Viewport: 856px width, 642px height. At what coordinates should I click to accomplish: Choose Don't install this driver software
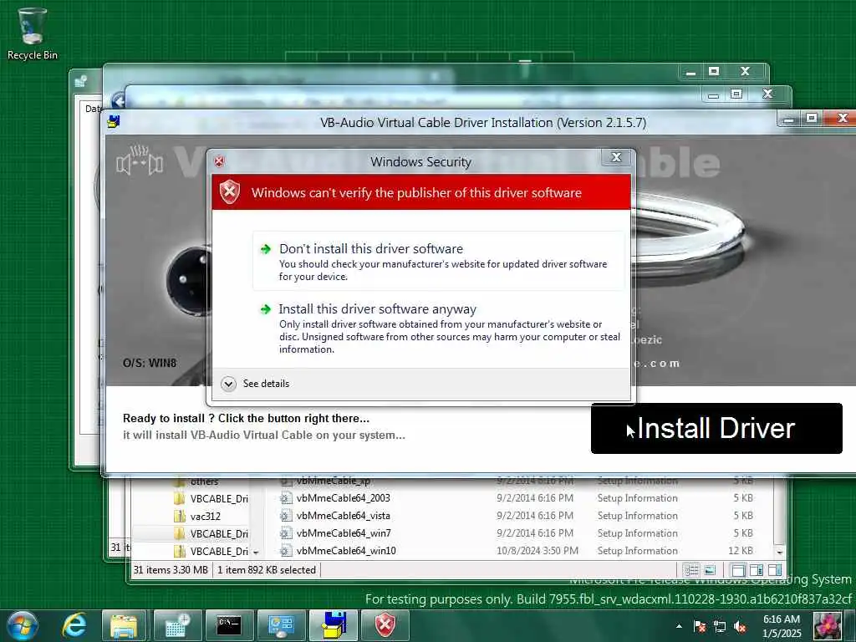pos(438,262)
